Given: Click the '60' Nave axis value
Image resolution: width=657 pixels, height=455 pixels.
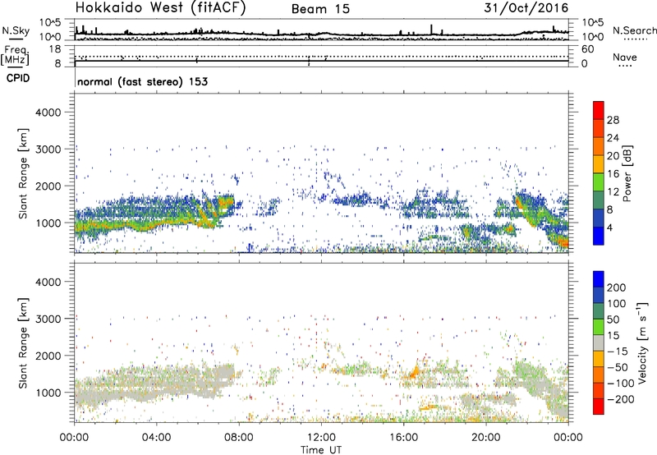Looking at the screenshot, I should pyautogui.click(x=587, y=49).
